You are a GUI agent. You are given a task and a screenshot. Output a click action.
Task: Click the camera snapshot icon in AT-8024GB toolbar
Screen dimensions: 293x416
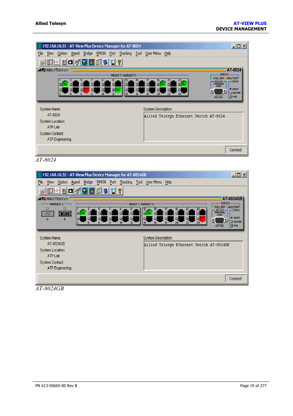click(x=71, y=191)
